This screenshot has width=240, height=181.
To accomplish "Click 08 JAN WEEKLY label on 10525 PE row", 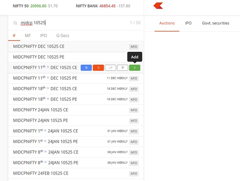I will click(x=117, y=163).
